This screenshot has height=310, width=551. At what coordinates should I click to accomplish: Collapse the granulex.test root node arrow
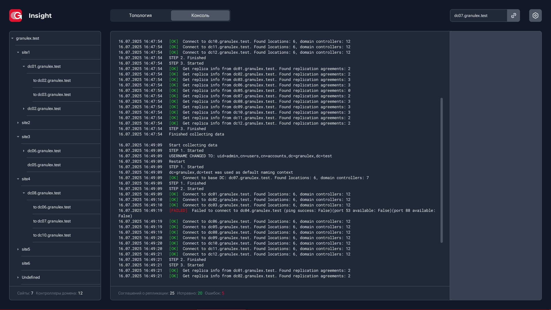point(12,38)
